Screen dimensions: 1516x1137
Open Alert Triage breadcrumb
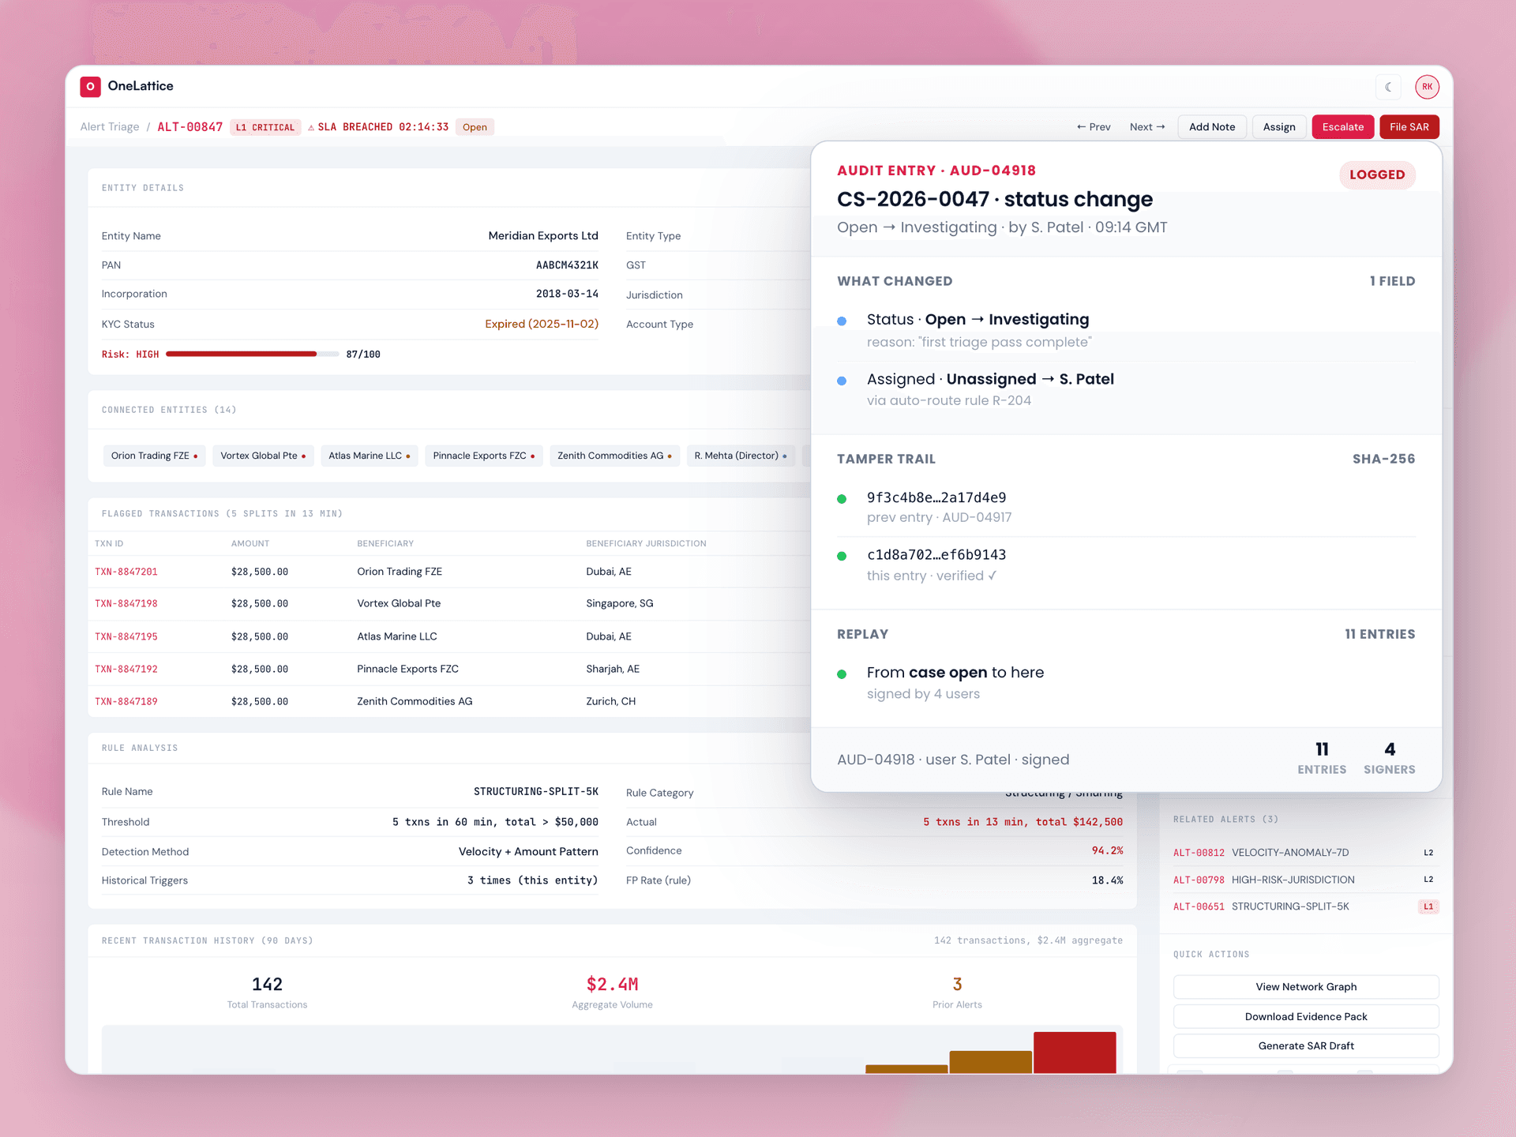(x=110, y=127)
